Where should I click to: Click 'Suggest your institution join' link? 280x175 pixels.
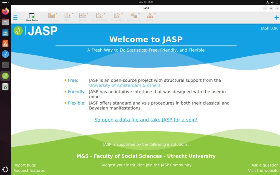[x=146, y=165]
